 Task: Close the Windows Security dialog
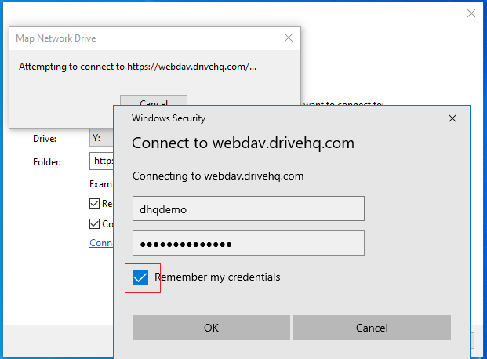[x=452, y=118]
